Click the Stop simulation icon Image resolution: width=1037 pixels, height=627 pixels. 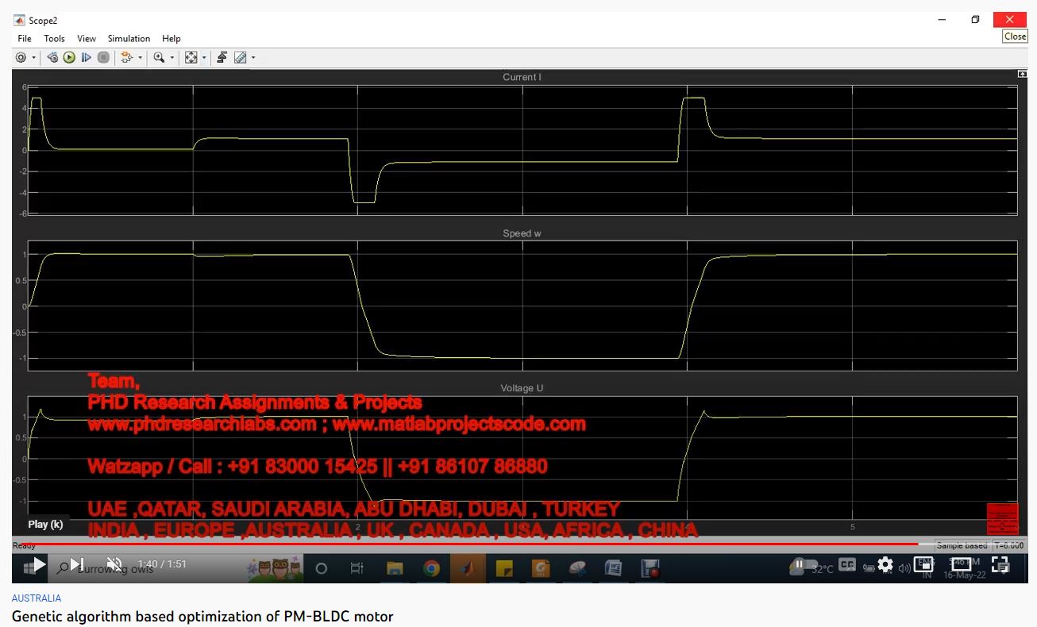click(103, 58)
